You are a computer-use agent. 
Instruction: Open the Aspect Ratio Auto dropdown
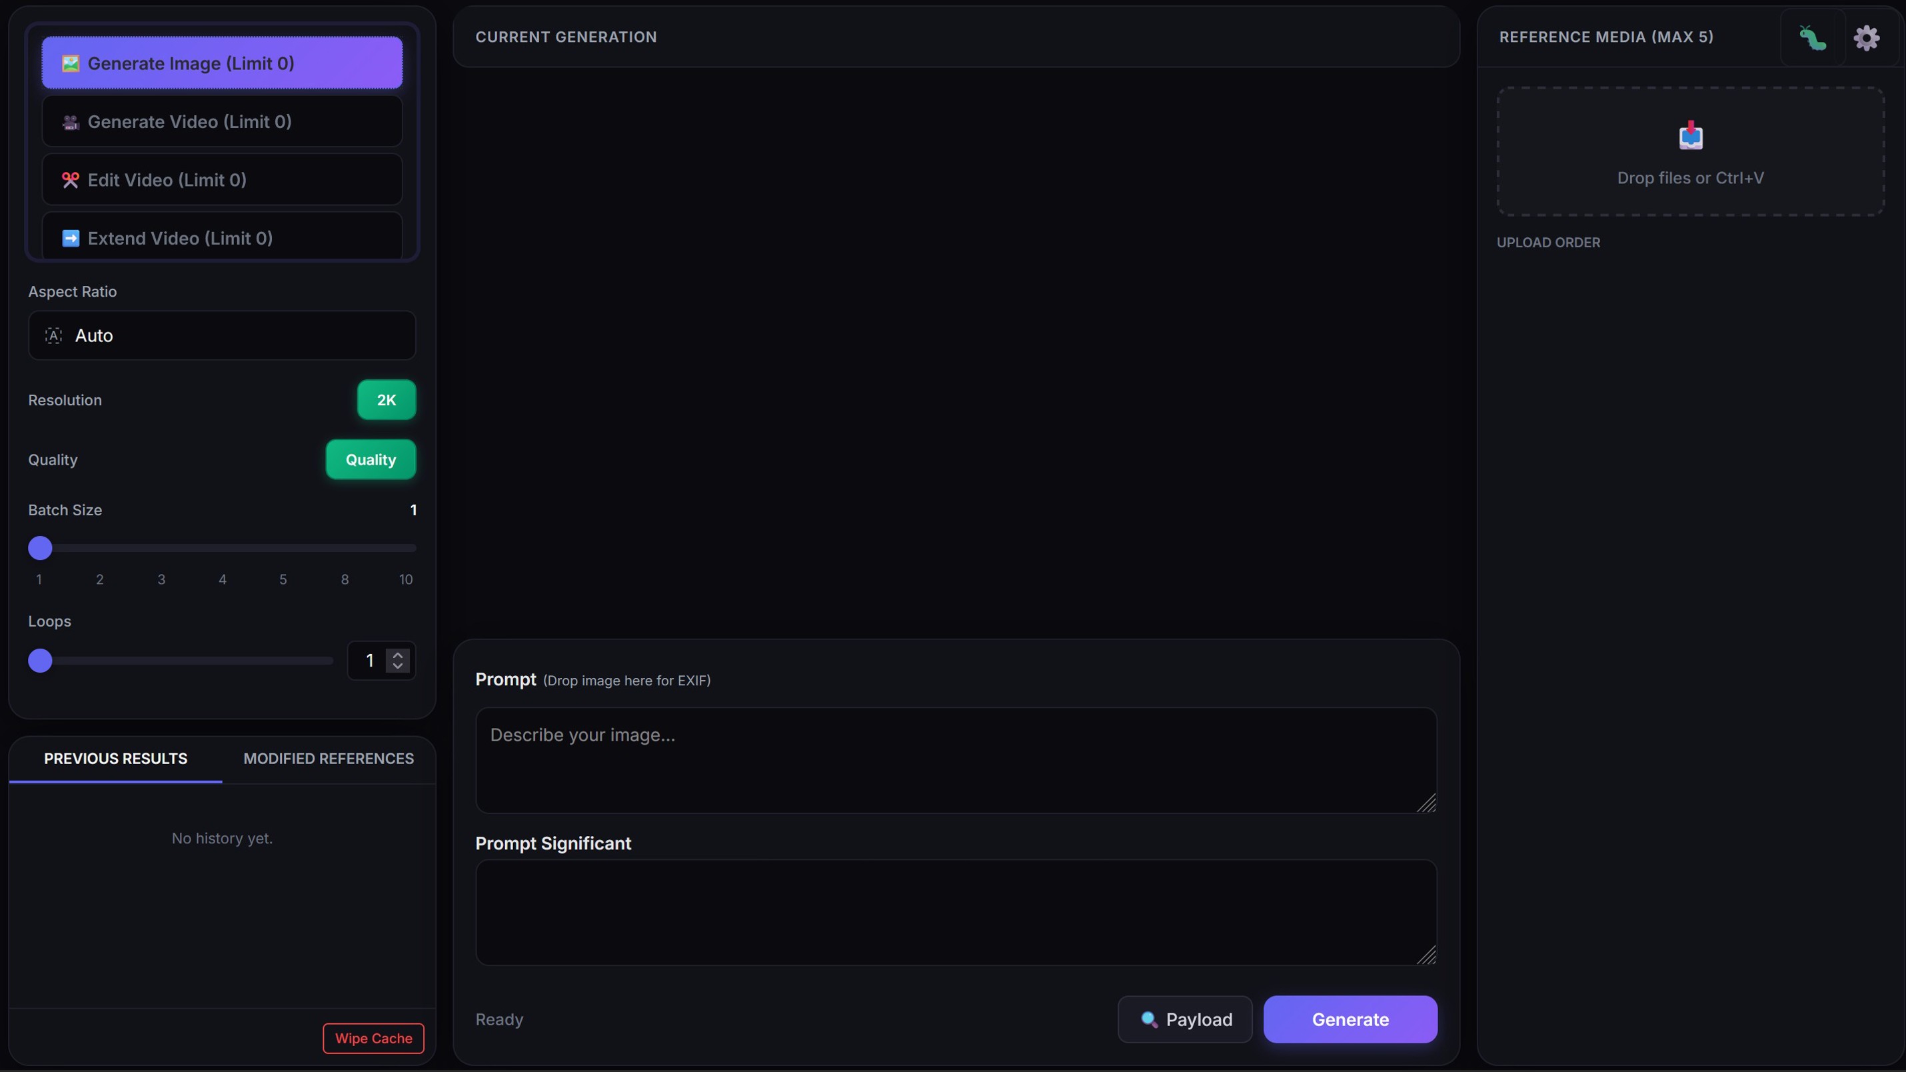pos(222,335)
